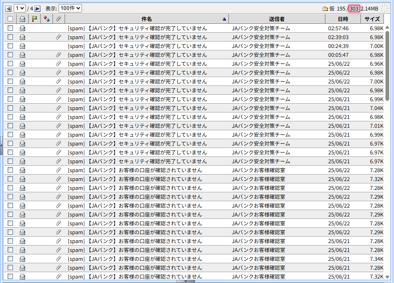
Task: Click sender JAバンク安全対策チーム in 02:39:03 row
Action: (261, 37)
